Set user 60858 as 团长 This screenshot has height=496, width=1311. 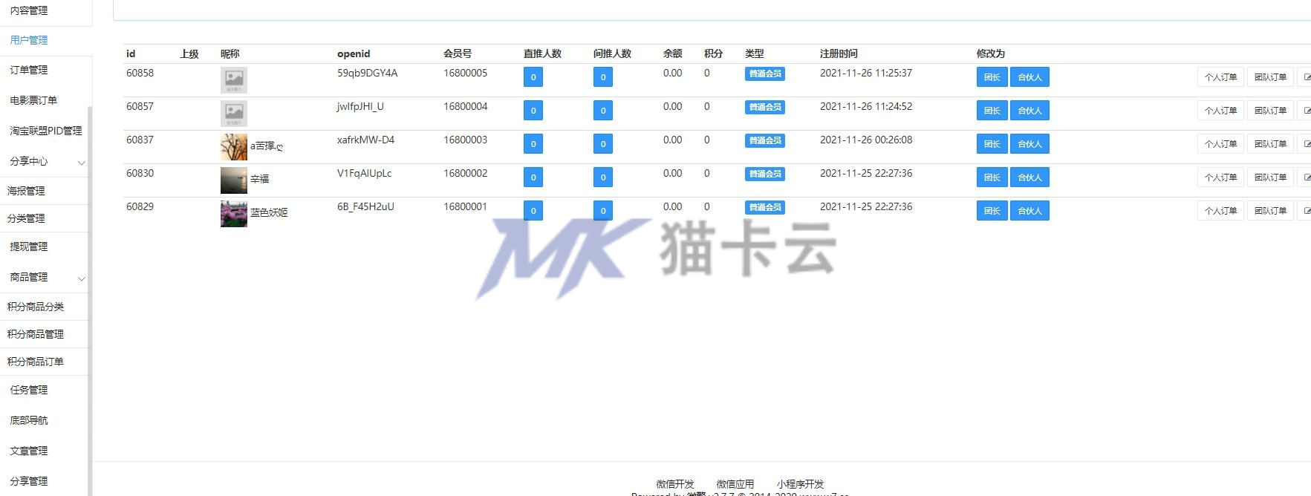(992, 77)
